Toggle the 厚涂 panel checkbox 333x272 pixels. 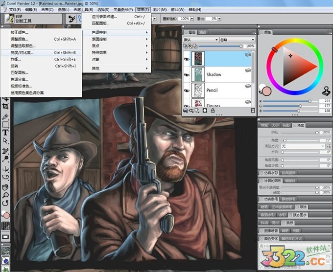coord(297,207)
